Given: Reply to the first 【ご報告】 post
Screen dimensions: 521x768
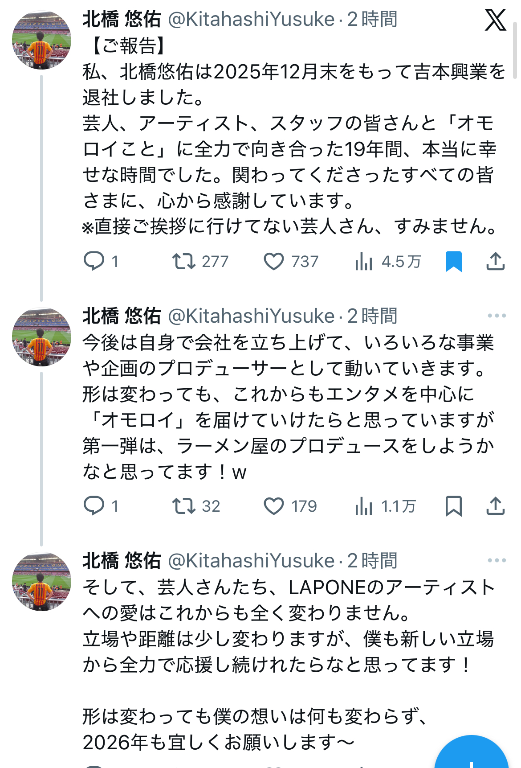Looking at the screenshot, I should pos(94,261).
